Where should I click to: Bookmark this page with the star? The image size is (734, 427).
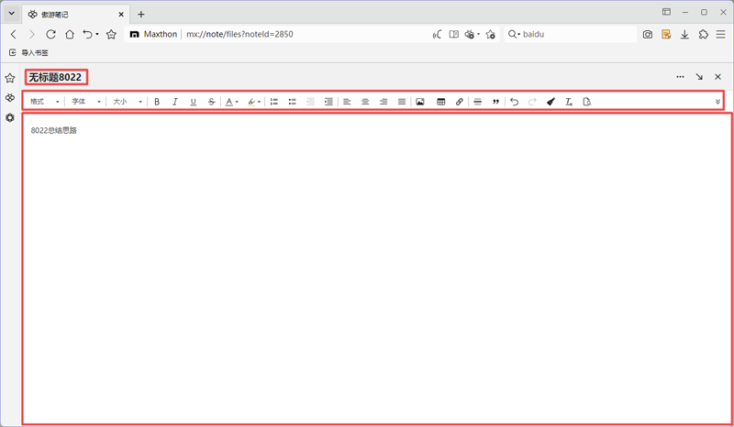click(x=111, y=34)
